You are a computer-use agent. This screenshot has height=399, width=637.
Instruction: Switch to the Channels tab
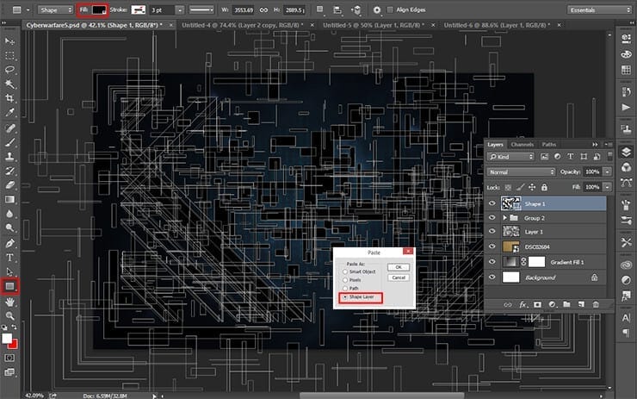tap(522, 144)
